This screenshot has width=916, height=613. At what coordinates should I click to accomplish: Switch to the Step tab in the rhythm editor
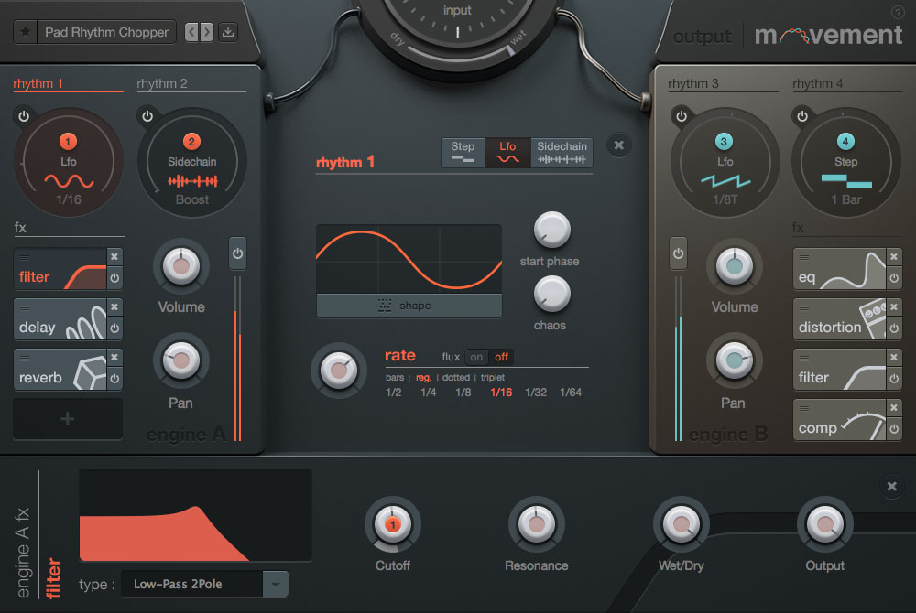click(x=463, y=151)
